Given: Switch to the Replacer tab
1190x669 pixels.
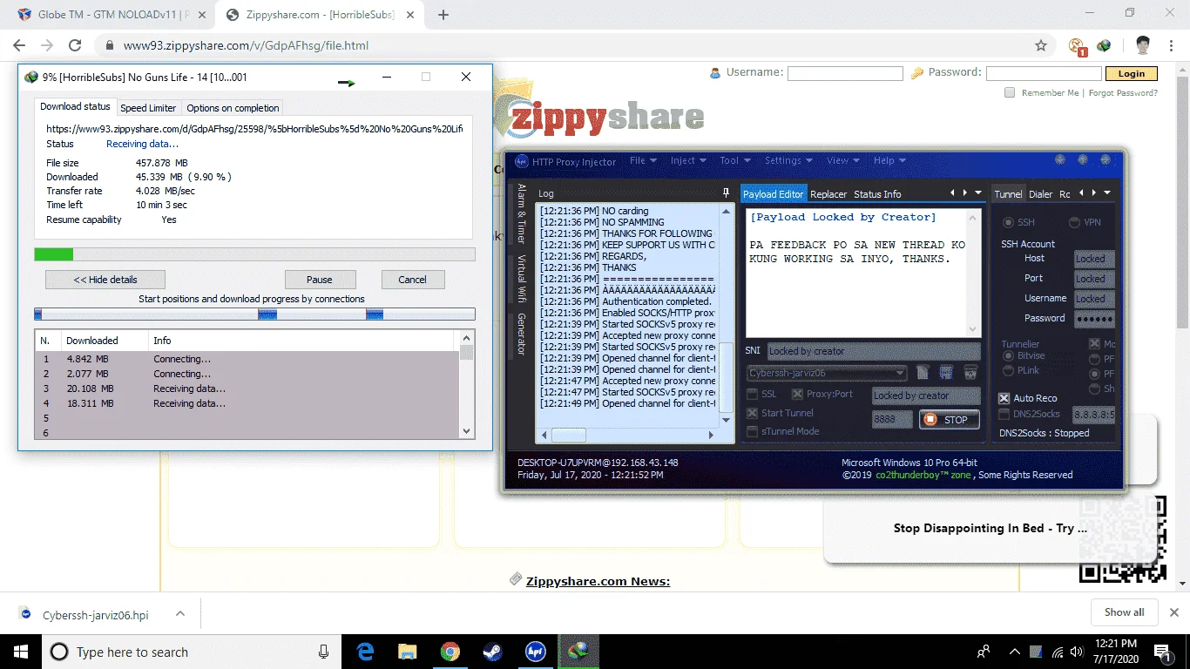Looking at the screenshot, I should coord(828,194).
